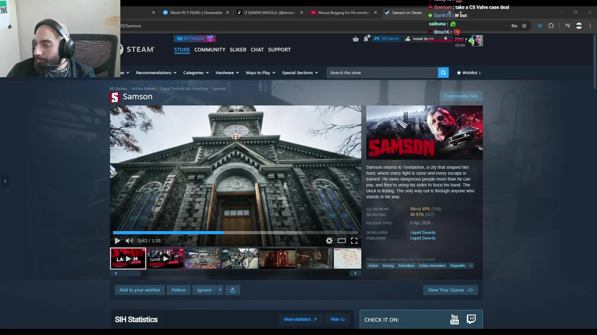The width and height of the screenshot is (597, 335).
Task: Open the Steam account avatar
Action: coord(477,40)
